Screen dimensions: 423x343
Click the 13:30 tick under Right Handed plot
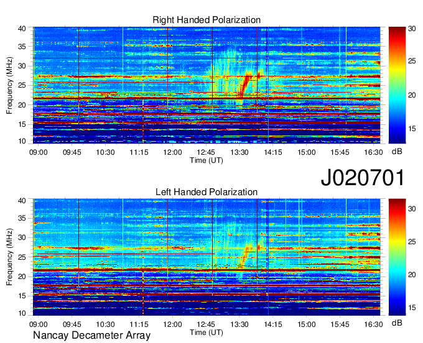point(239,152)
